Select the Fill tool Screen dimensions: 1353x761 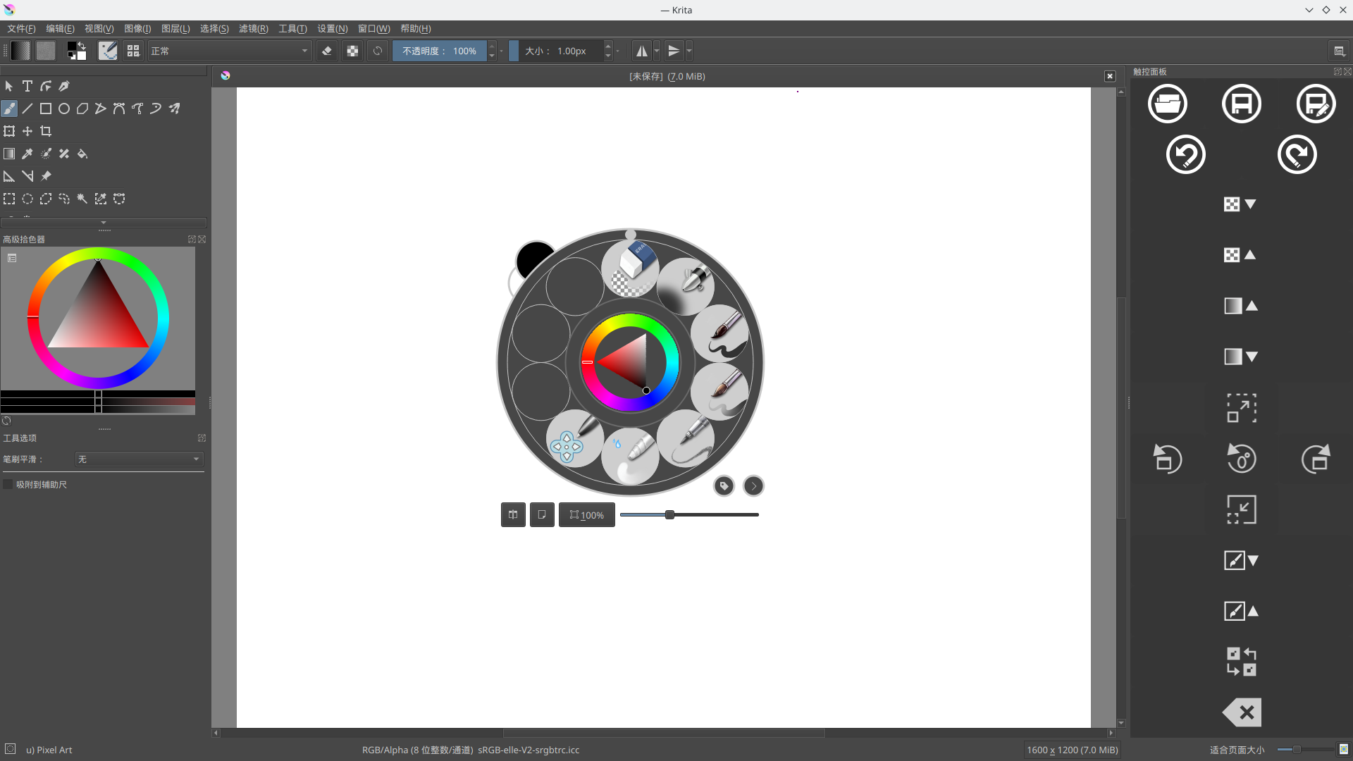[x=82, y=154]
